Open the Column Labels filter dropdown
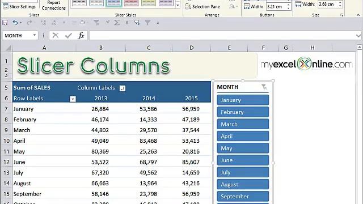363x204 pixels. point(123,88)
